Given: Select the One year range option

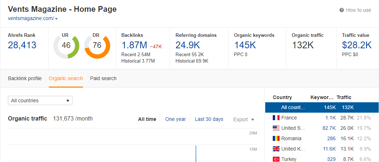Looking at the screenshot, I should (176, 119).
